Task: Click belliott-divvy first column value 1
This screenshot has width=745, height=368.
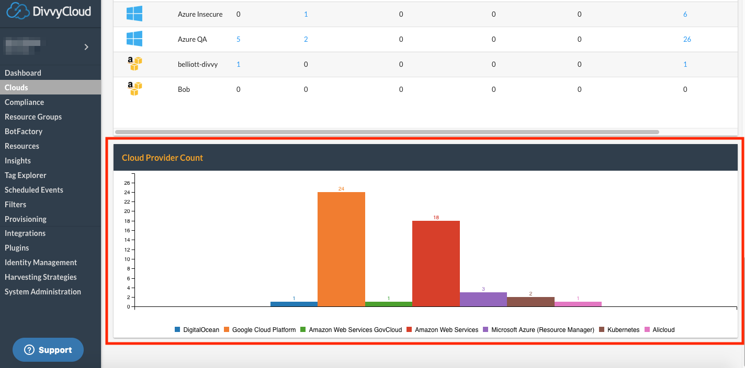Action: tap(239, 64)
